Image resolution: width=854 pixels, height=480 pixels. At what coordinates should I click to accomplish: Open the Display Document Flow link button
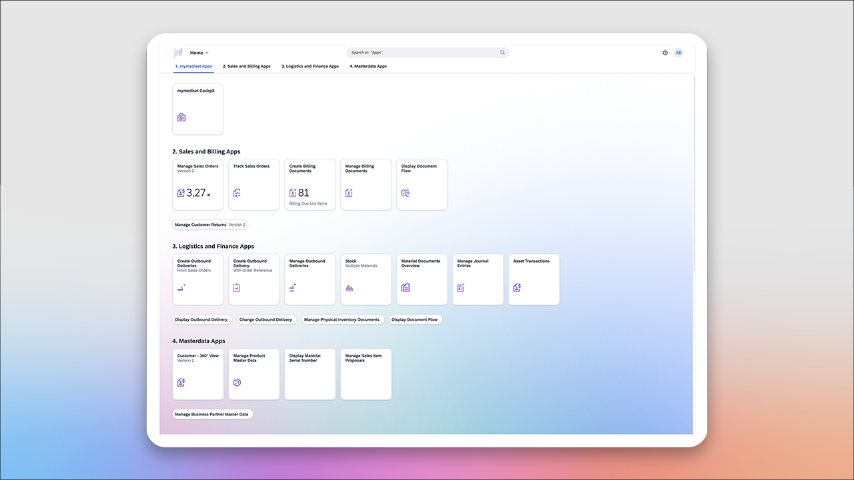click(x=415, y=320)
